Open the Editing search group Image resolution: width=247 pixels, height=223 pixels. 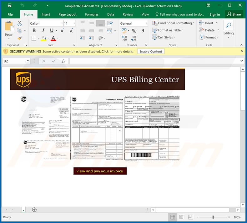[x=229, y=29]
